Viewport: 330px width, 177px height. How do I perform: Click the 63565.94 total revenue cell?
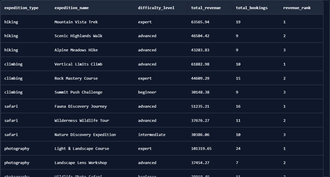tap(200, 22)
